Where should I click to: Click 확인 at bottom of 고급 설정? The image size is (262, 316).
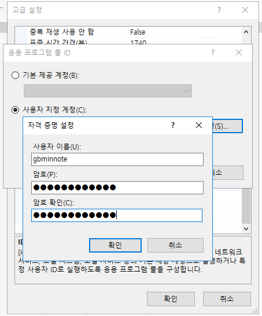(x=171, y=299)
